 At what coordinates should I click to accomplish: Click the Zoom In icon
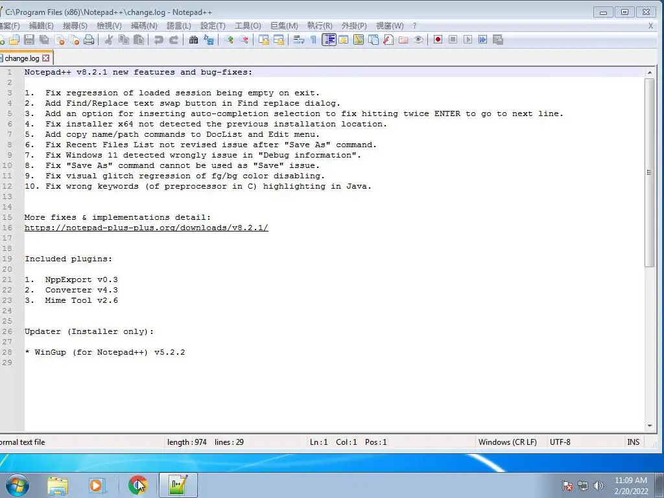coord(229,40)
